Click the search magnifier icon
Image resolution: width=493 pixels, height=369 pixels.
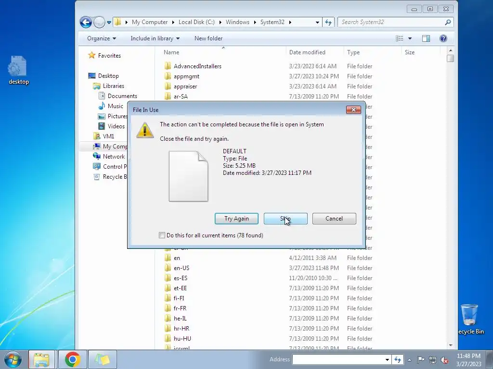pyautogui.click(x=448, y=22)
